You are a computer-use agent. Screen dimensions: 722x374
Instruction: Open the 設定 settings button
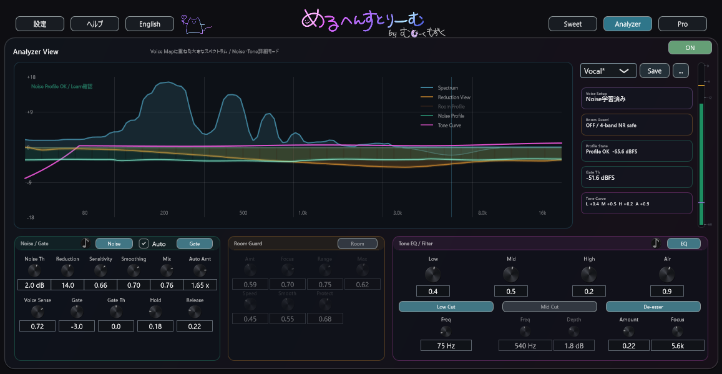(40, 24)
